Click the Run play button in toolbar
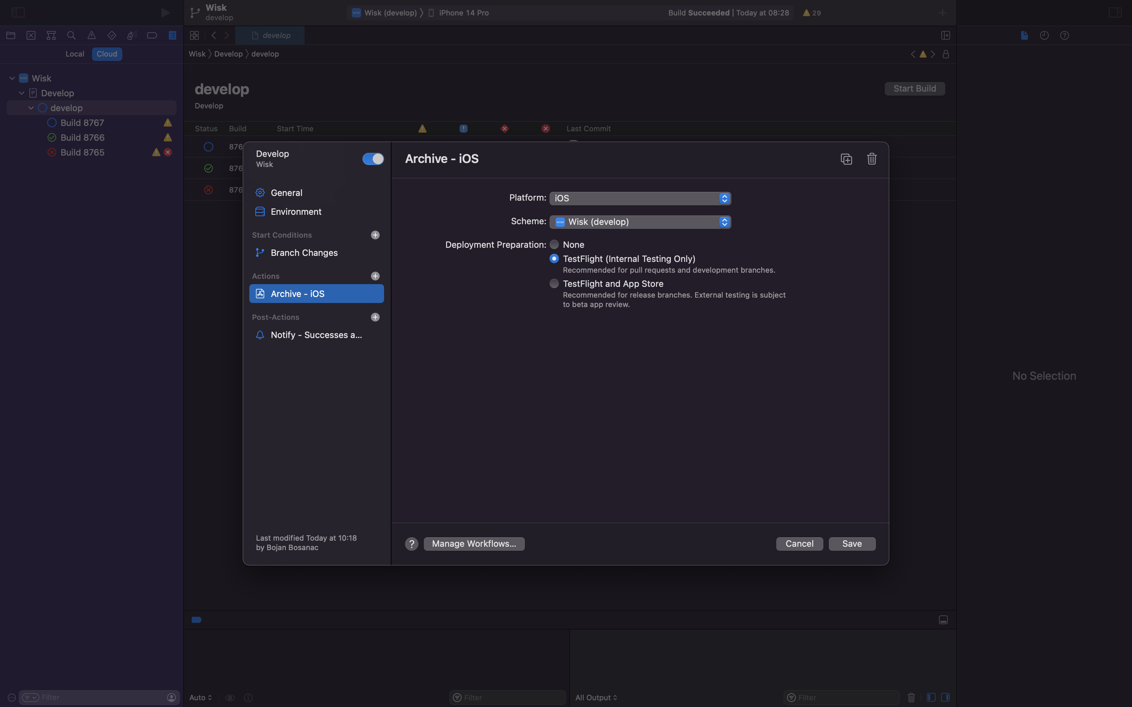Screen dimensions: 1132x707 coord(165,13)
